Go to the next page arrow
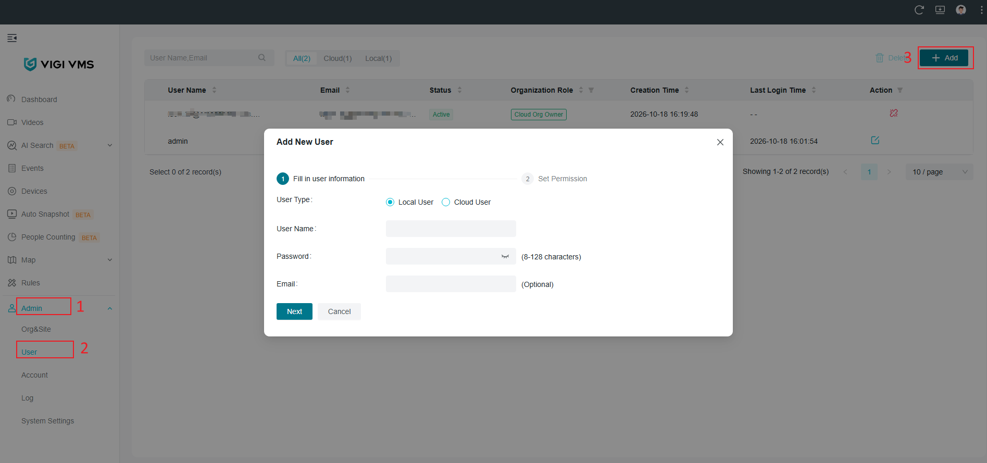This screenshot has height=463, width=987. point(889,172)
